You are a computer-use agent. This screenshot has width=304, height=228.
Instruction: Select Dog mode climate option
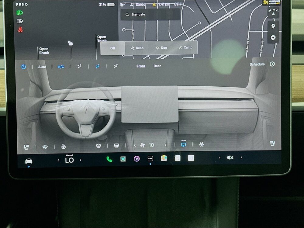pos(161,48)
